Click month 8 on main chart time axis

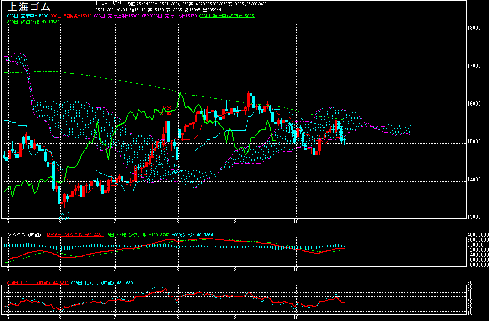coord(177,222)
